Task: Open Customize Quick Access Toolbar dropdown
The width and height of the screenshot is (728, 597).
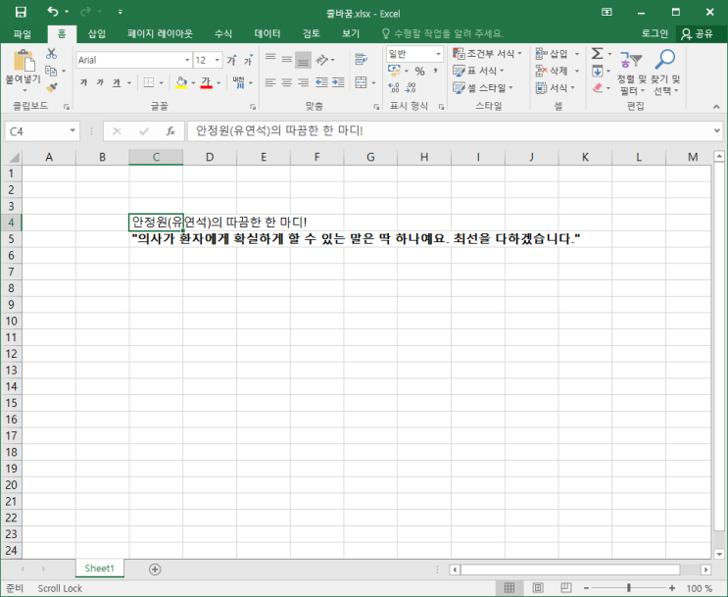Action: click(x=121, y=12)
